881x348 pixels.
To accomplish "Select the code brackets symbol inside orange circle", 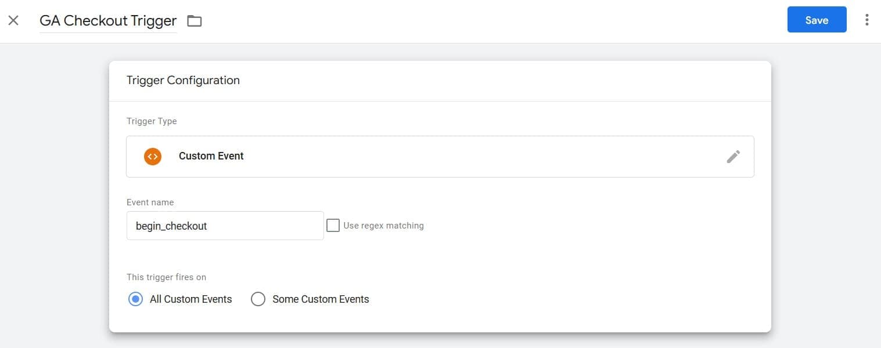I will coord(152,156).
